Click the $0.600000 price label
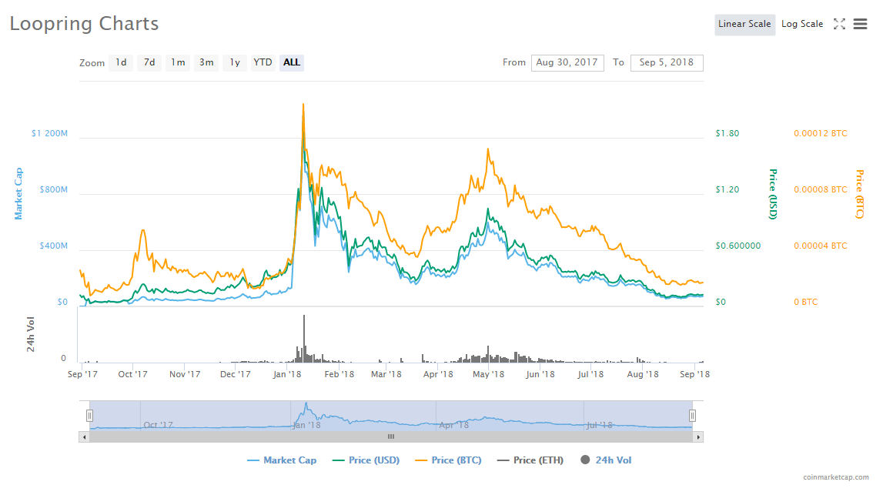The image size is (893, 495). (738, 246)
